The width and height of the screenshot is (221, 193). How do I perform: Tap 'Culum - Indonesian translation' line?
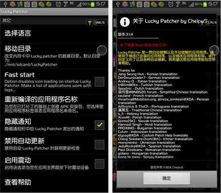142,132
